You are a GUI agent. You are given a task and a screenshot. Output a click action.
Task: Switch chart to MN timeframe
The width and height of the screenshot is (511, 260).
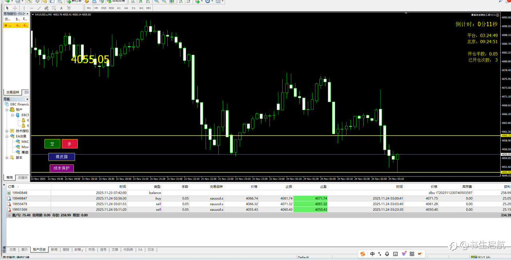(149, 8)
